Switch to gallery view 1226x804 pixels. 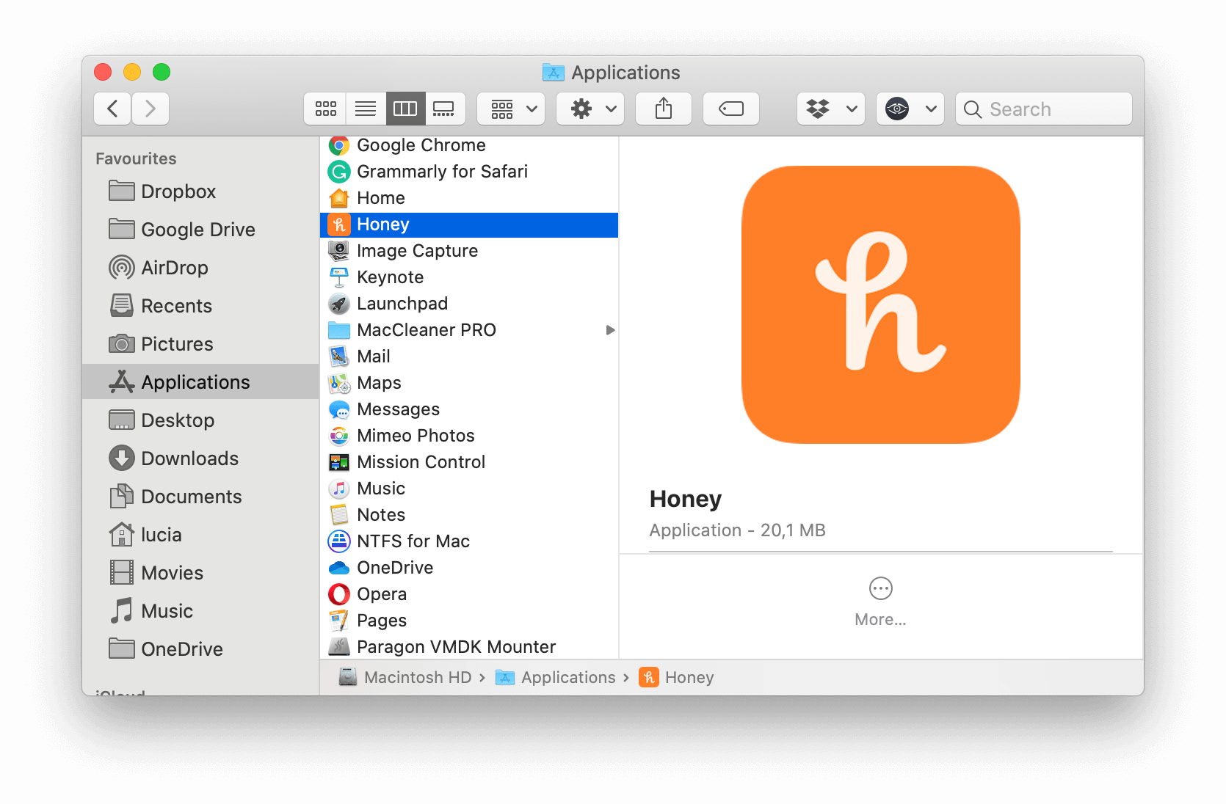(444, 109)
